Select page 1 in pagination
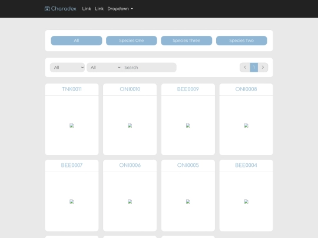 [254, 68]
